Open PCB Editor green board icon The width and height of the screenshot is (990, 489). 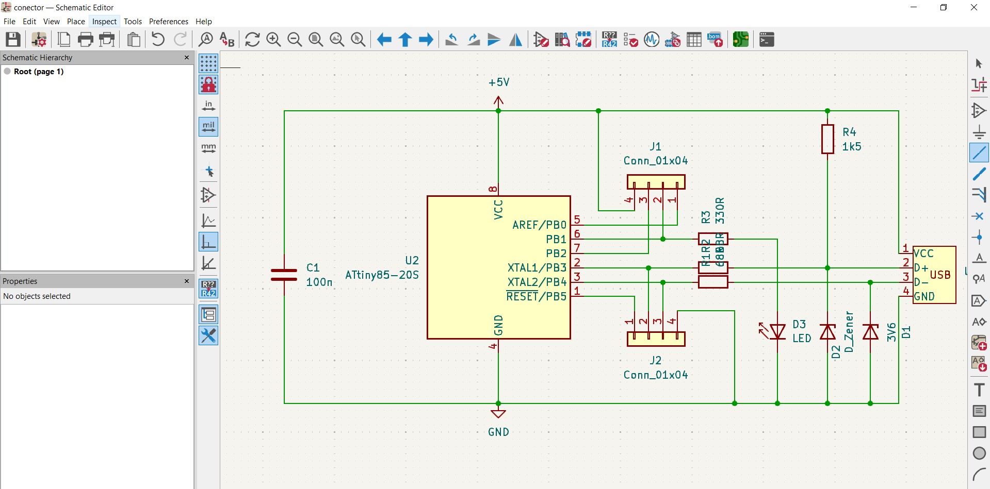tap(741, 39)
